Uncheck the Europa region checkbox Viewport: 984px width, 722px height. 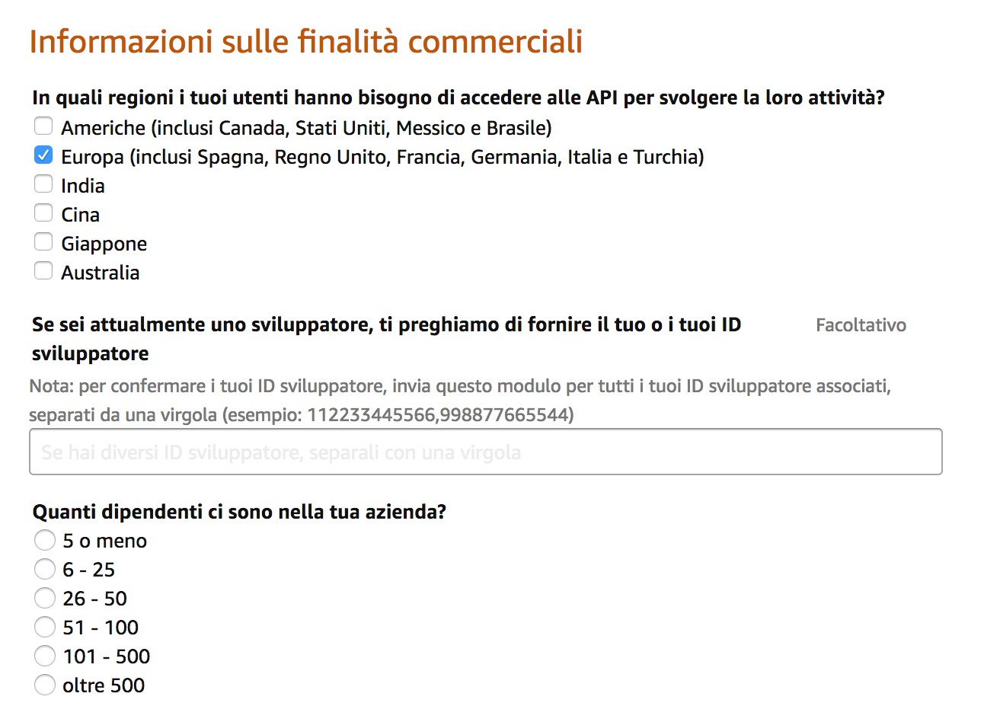click(x=43, y=155)
